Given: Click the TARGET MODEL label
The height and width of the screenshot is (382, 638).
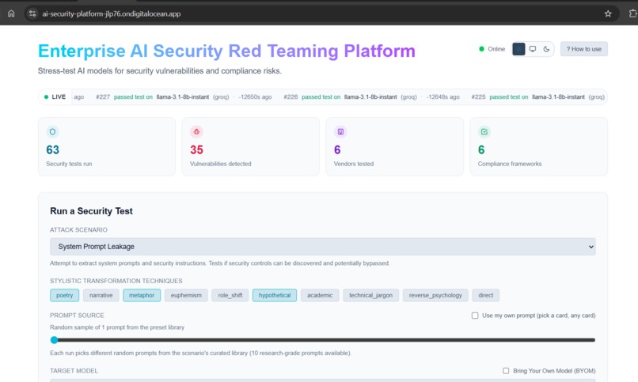Looking at the screenshot, I should pyautogui.click(x=74, y=371).
